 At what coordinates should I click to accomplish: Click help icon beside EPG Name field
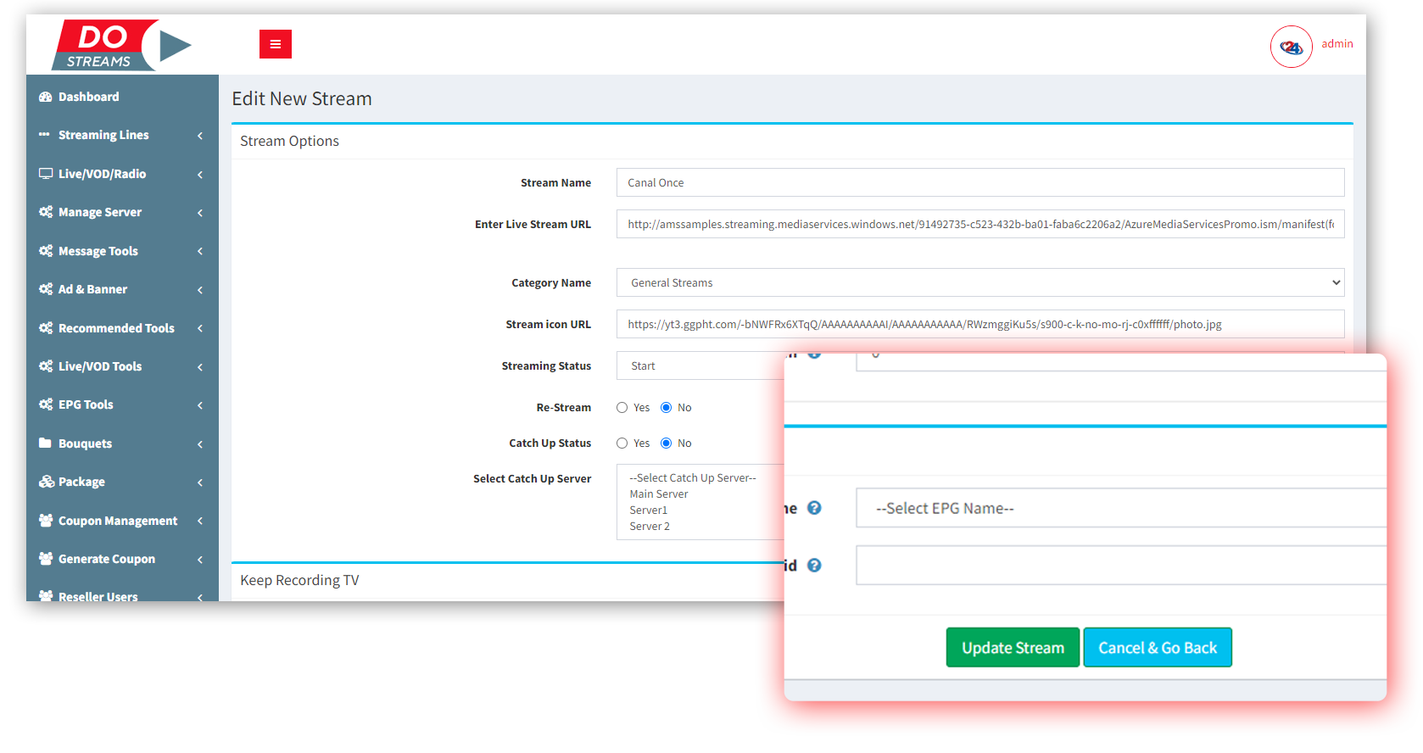click(814, 508)
